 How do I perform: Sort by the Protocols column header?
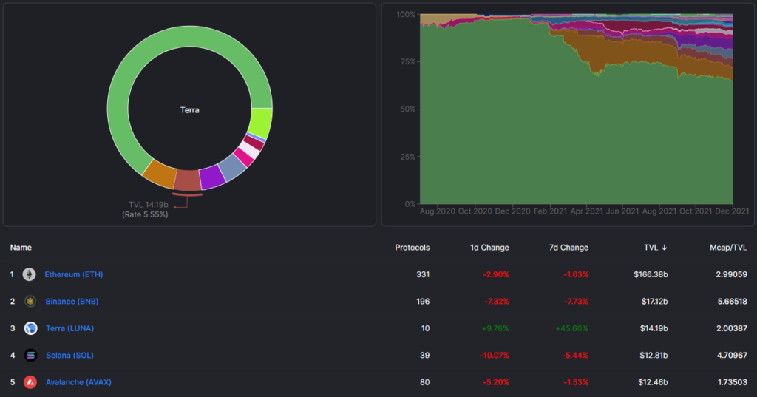coord(412,248)
